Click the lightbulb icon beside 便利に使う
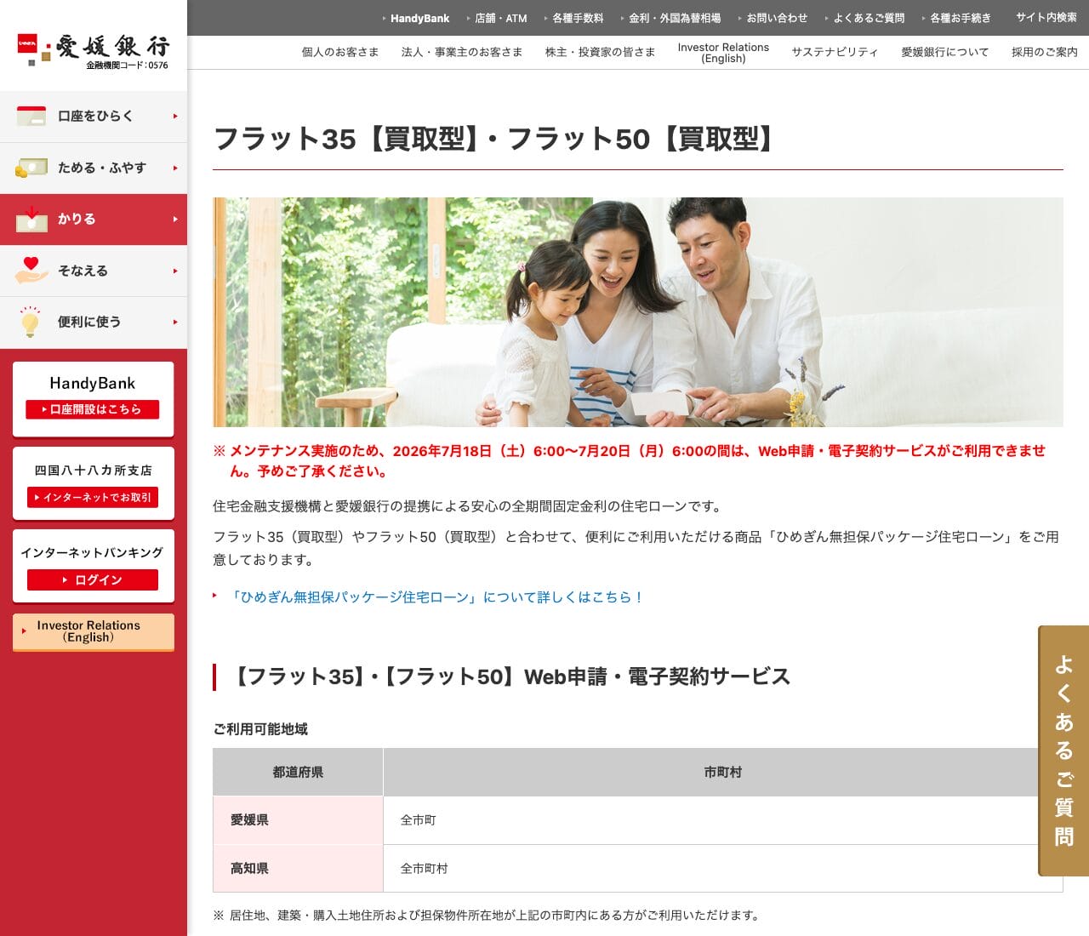This screenshot has width=1089, height=936. [x=31, y=322]
